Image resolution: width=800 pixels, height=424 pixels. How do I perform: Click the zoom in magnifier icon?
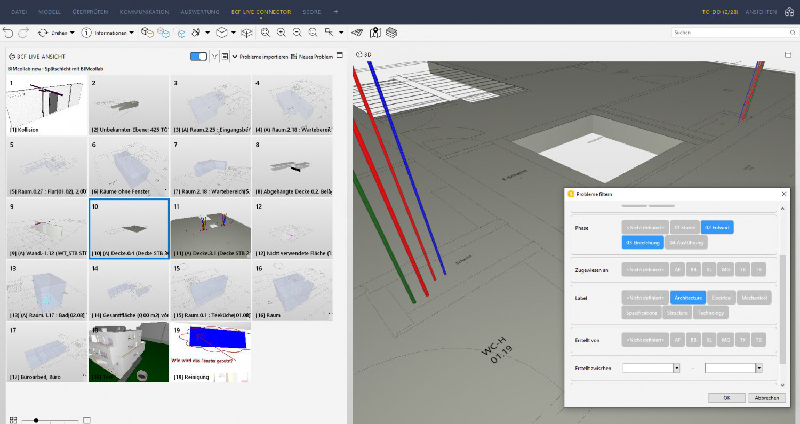[x=281, y=33]
